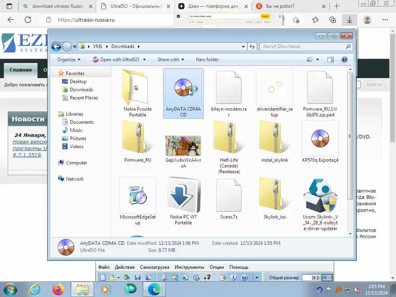Click the Explorer vertical scrollbar
The image size is (396, 297).
pyautogui.click(x=350, y=137)
